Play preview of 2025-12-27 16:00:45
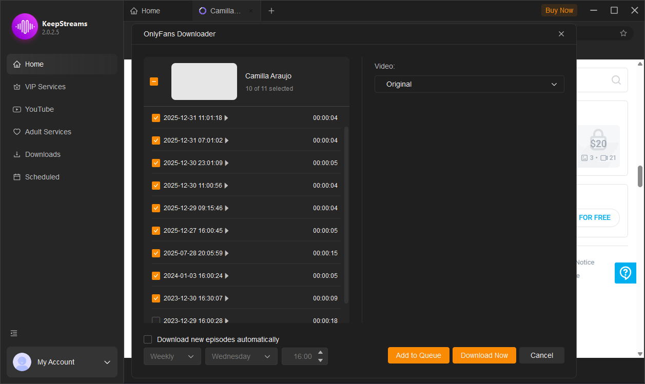 (226, 231)
